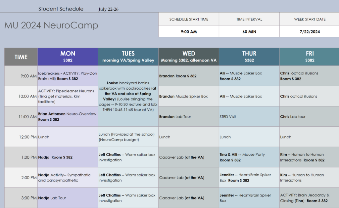Click the TIME INTERVAL 60 MIN cell

[249, 32]
